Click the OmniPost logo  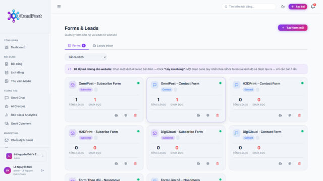pos(25,16)
